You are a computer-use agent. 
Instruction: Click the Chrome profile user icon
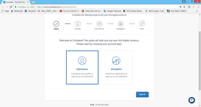coord(184,1)
